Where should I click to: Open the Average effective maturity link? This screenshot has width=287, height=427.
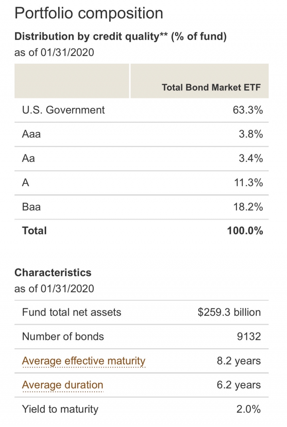click(84, 361)
